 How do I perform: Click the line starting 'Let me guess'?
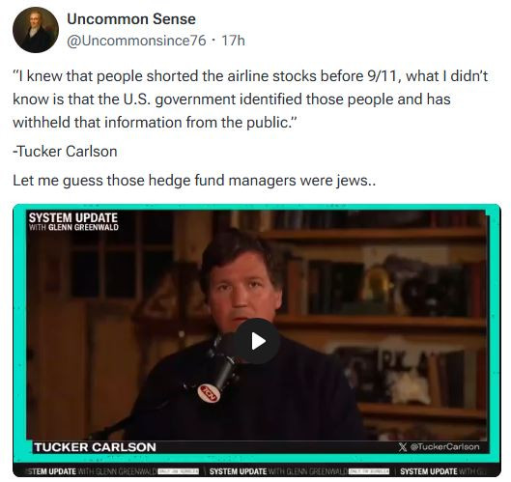click(x=194, y=181)
